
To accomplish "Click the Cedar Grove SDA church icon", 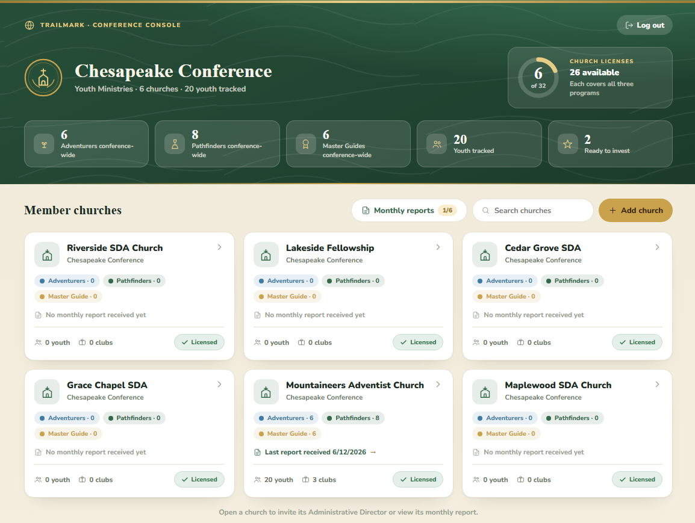I will click(485, 255).
